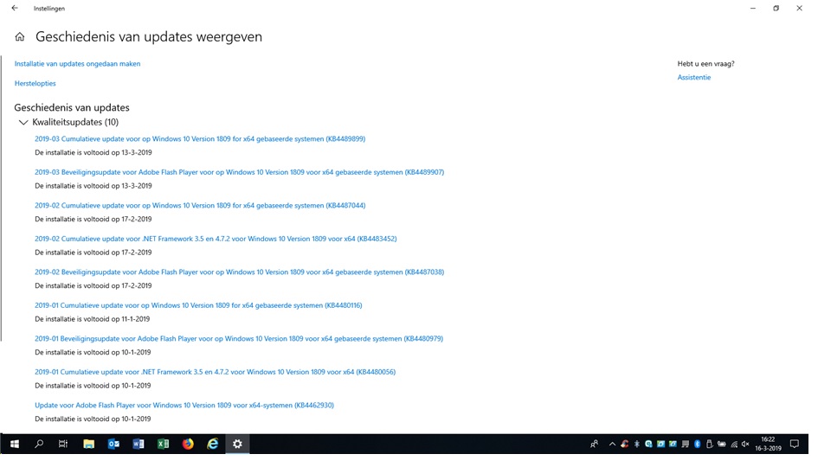This screenshot has width=831, height=467.
Task: Open 2019-02 Cumulatieve update KB4487044 link
Action: coord(200,206)
